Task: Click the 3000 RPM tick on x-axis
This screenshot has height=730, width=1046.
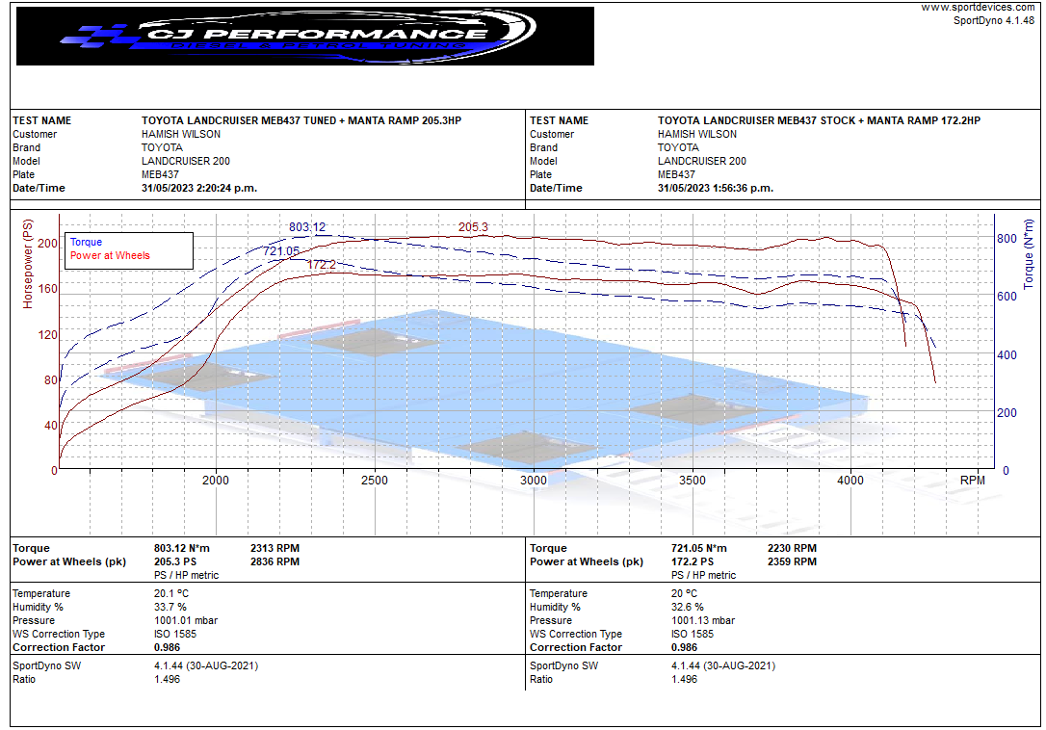Action: [533, 481]
